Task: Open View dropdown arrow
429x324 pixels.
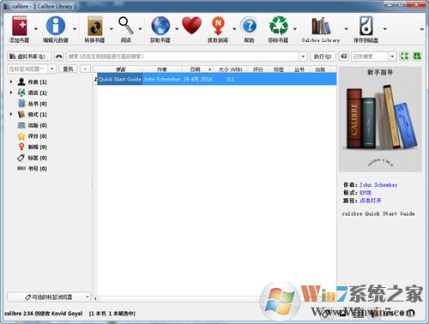Action: (x=140, y=29)
